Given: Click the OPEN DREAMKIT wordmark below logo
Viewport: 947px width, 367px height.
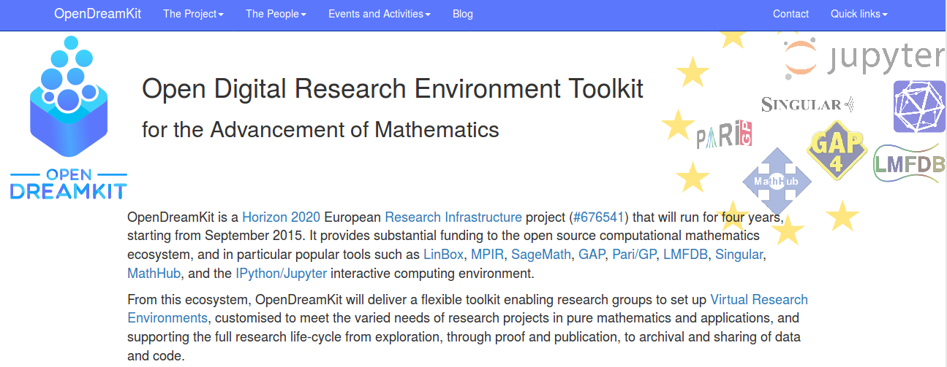Looking at the screenshot, I should 68,184.
